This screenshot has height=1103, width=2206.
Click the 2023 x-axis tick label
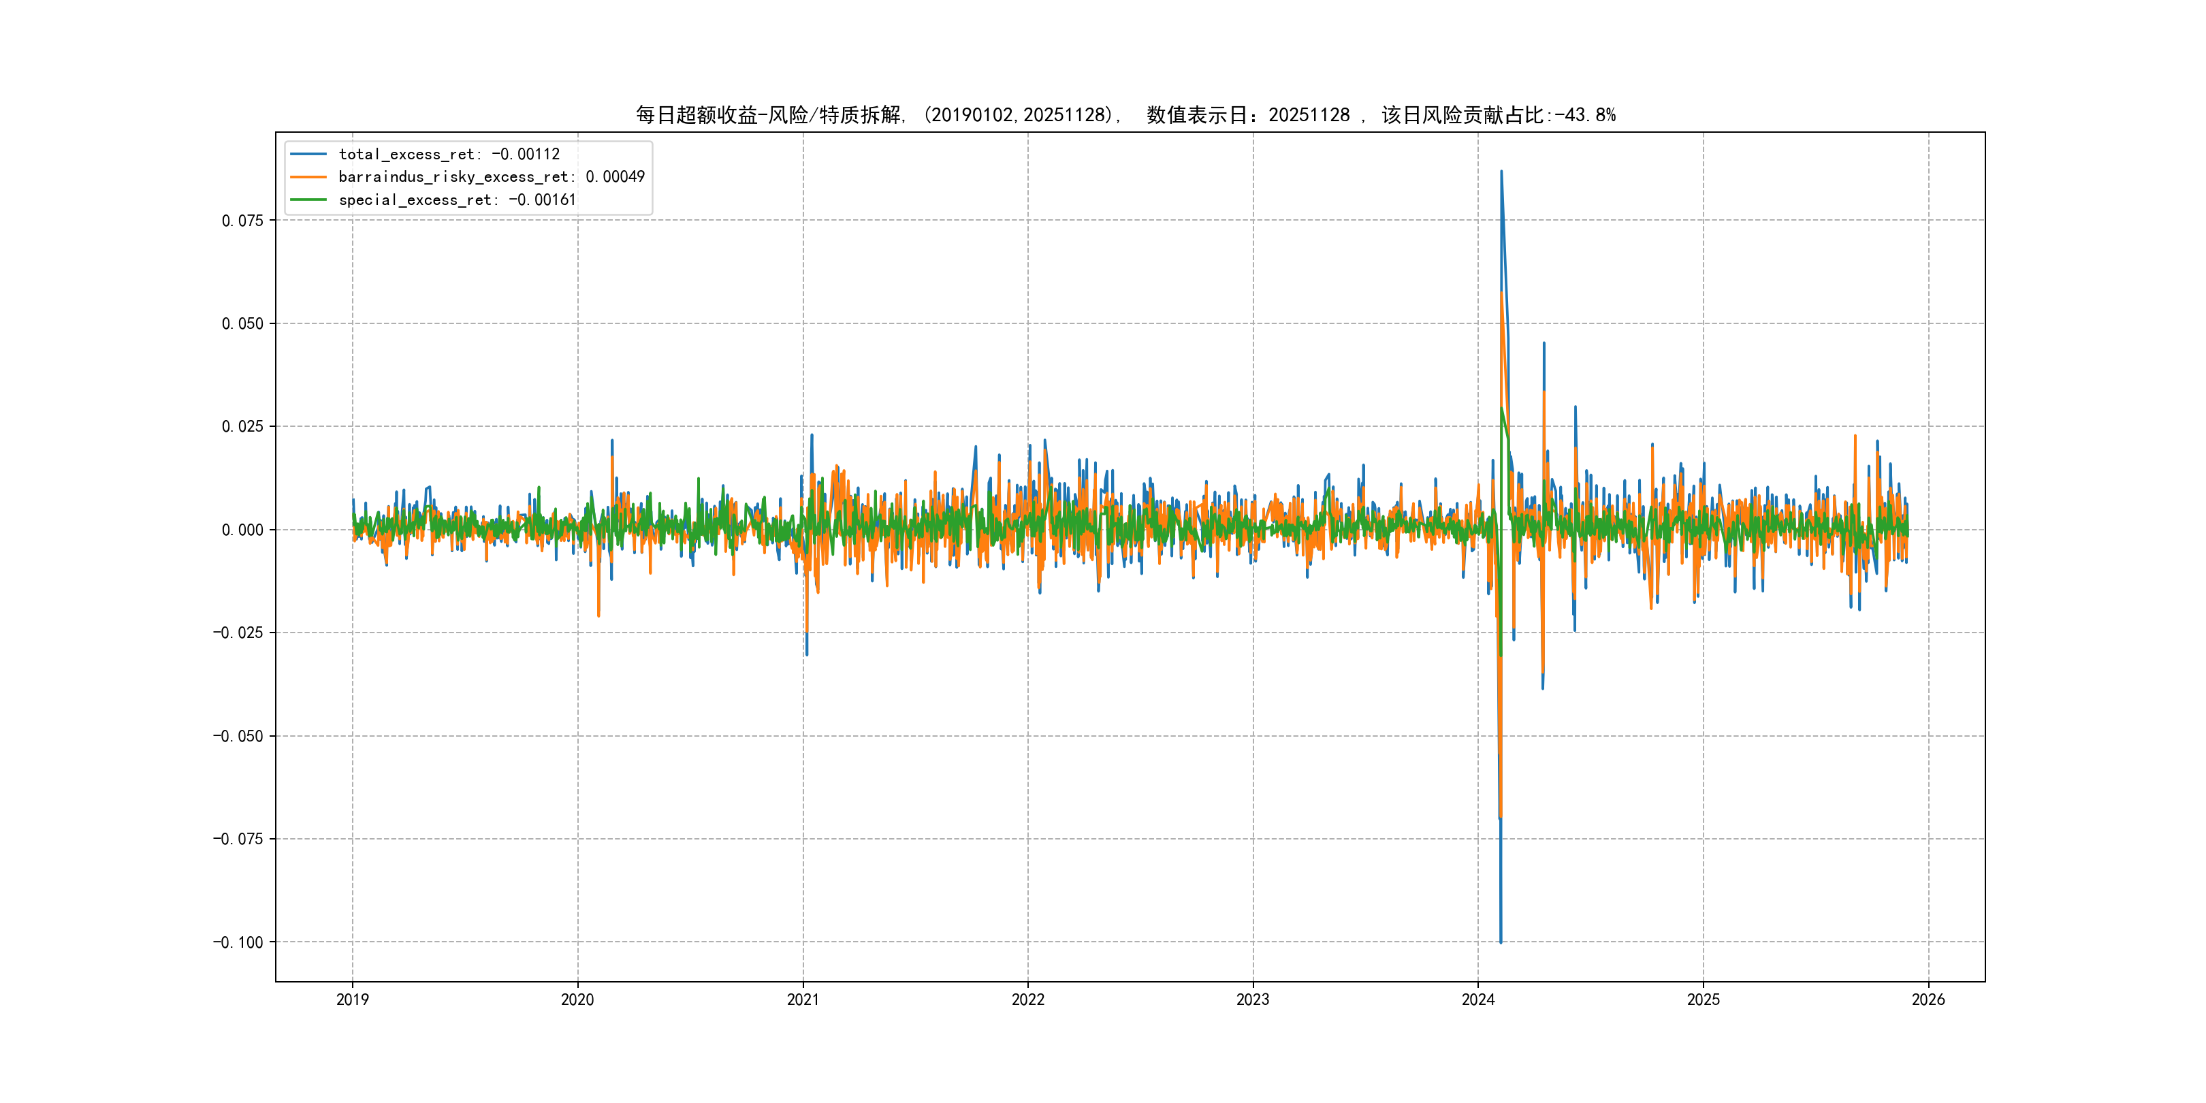(1253, 1000)
